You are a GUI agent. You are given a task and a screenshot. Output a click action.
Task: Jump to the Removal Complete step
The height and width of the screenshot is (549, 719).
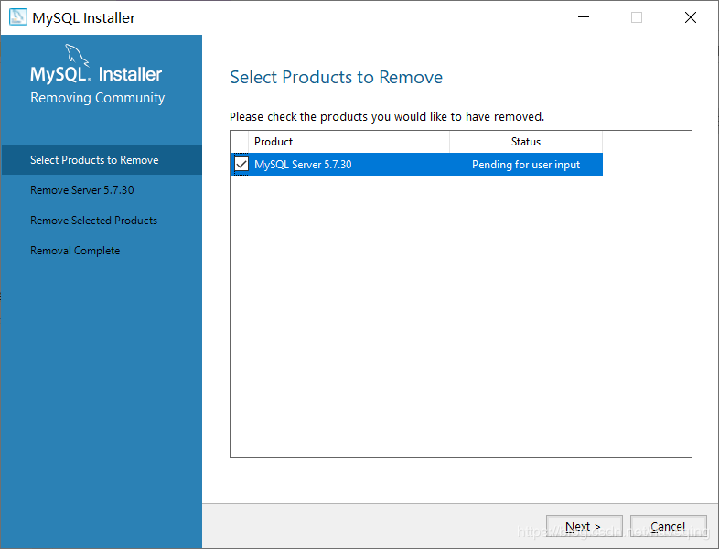click(x=75, y=251)
